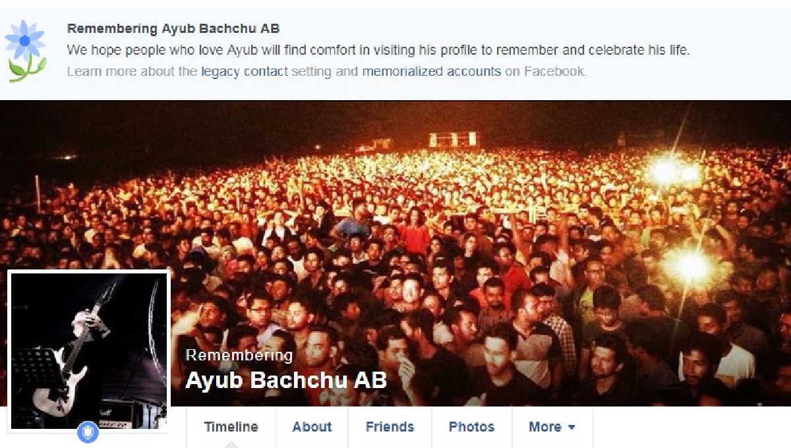View the Photos tab
791x448 pixels.
[x=471, y=427]
